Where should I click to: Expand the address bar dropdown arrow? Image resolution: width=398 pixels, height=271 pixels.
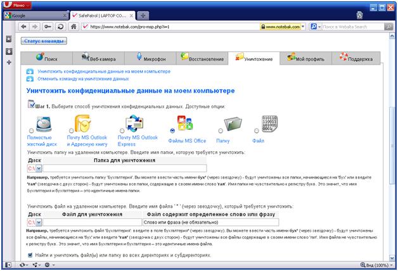click(303, 27)
